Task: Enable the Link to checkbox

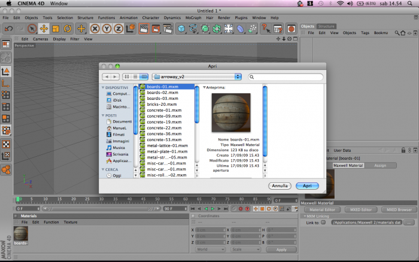Action: (323, 222)
